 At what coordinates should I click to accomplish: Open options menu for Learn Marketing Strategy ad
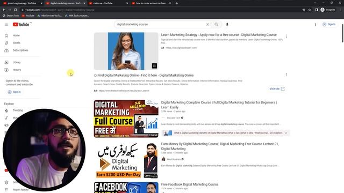point(286,36)
